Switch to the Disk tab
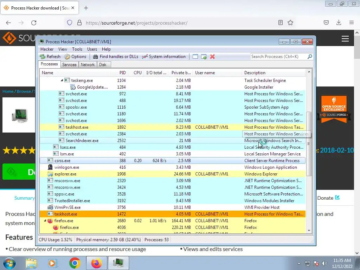Image resolution: width=360 pixels, height=270 pixels. [103, 65]
